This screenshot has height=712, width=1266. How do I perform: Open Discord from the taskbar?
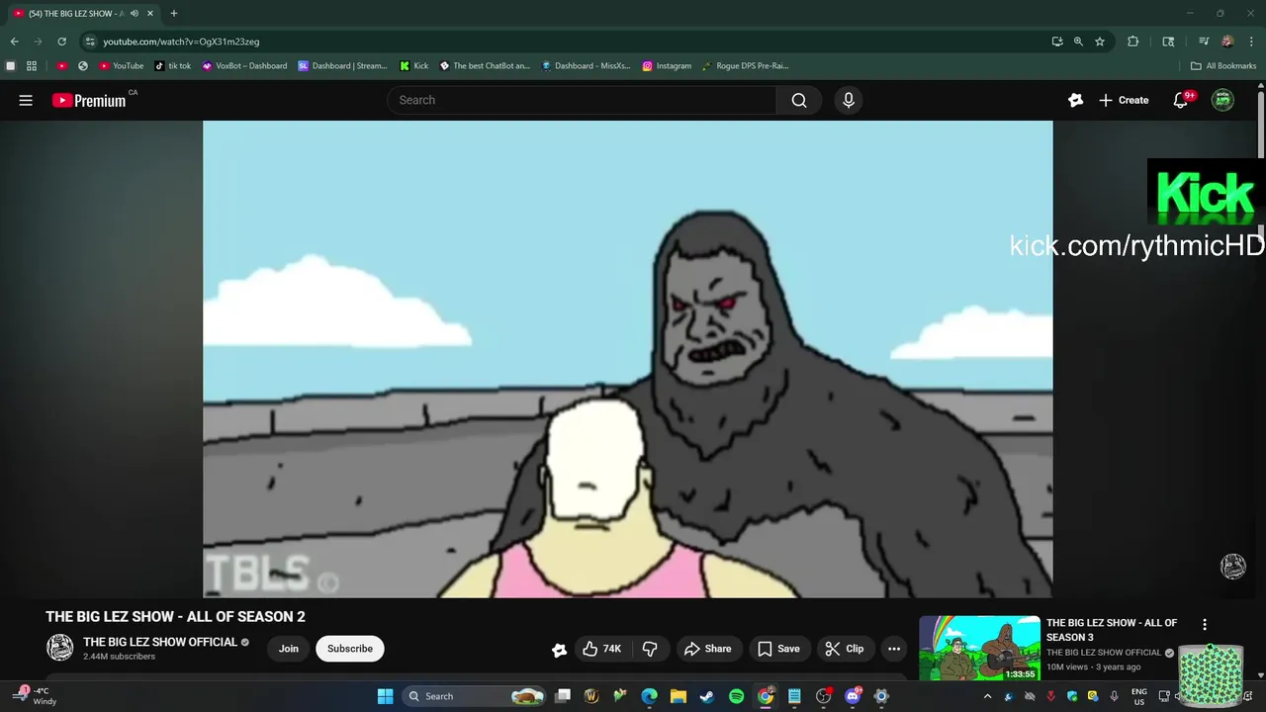tap(853, 696)
